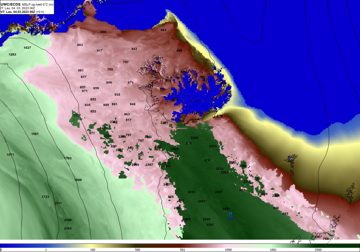The width and height of the screenshot is (360, 252).
Task: Click the 2145 height value
Action: pyautogui.click(x=68, y=228)
